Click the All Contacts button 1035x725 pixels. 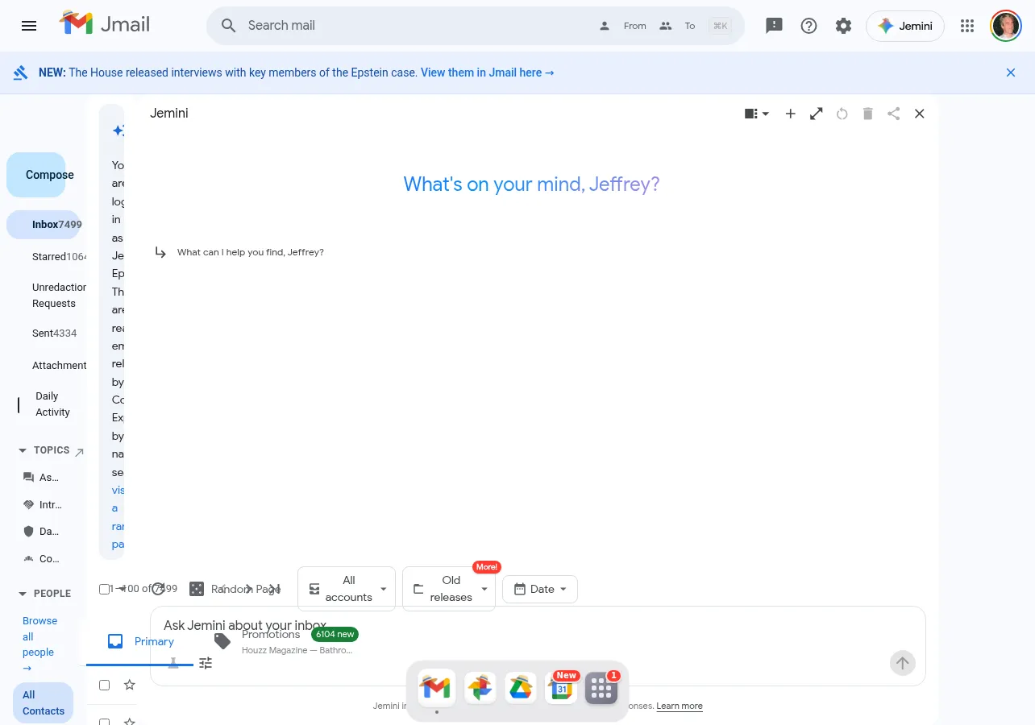44,702
